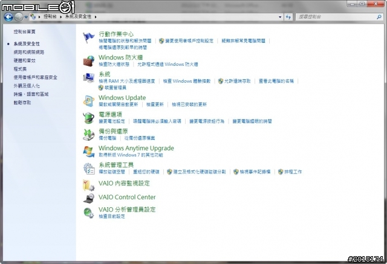Click 檢視 RAM 大小及處理器速度 link
The height and width of the screenshot is (264, 387).
127,81
